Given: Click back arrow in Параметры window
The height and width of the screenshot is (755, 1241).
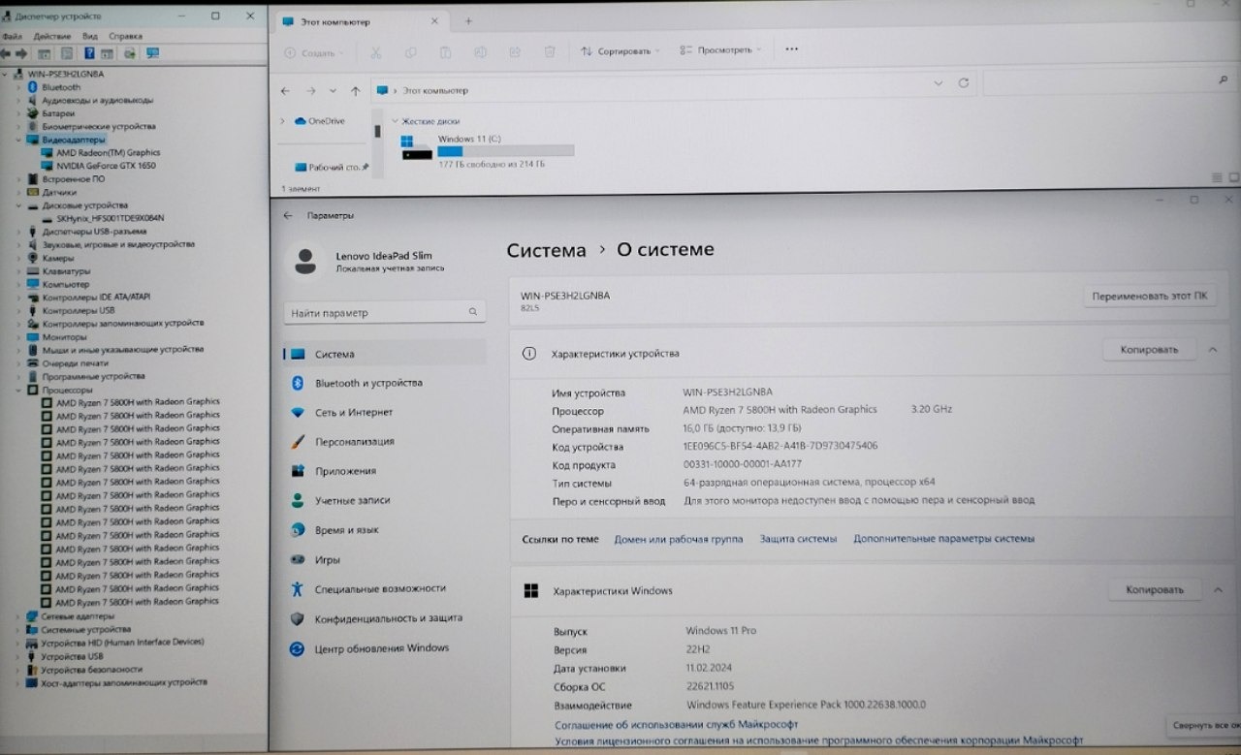Looking at the screenshot, I should coord(287,215).
